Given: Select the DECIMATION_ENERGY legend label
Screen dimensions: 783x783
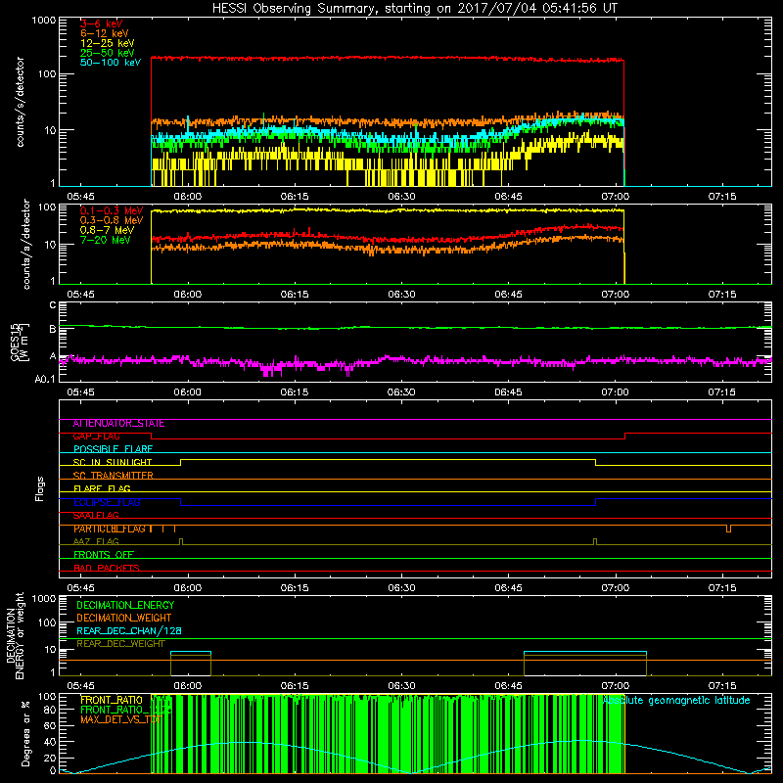Looking at the screenshot, I should point(125,605).
